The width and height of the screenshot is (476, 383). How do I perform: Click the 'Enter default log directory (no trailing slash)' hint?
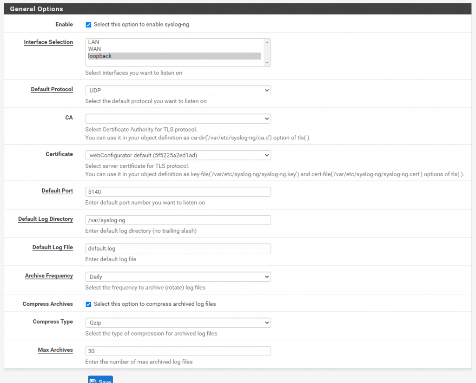pos(141,231)
